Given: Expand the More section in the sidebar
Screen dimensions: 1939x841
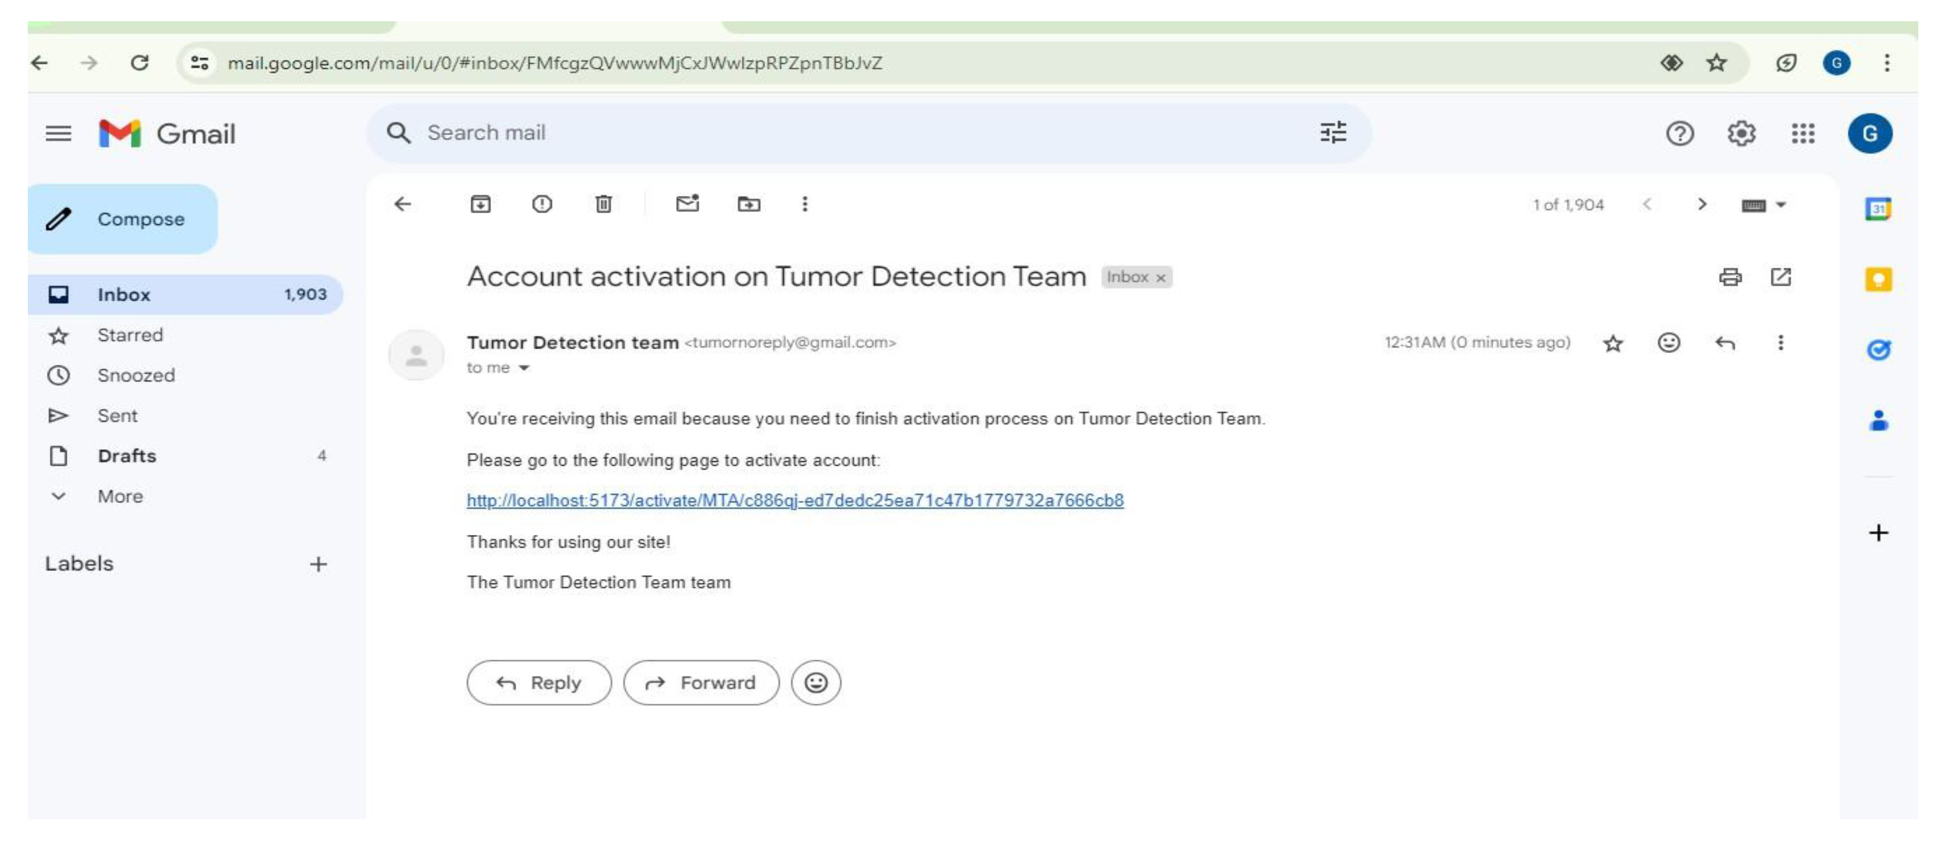Looking at the screenshot, I should 119,496.
